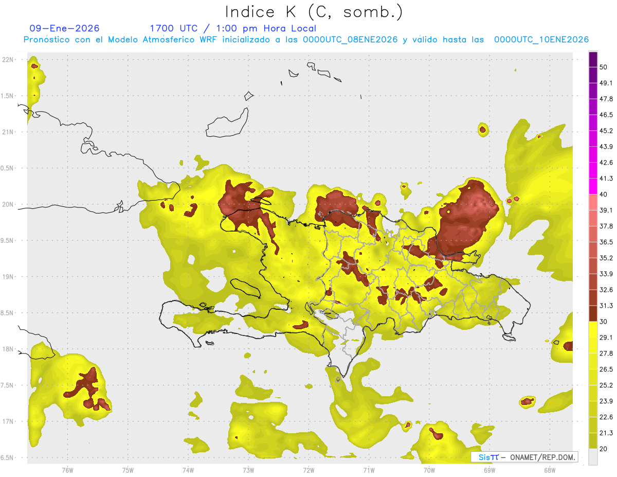This screenshot has width=617, height=477.
Task: Select the 50 value on the color legend
Action: click(603, 67)
